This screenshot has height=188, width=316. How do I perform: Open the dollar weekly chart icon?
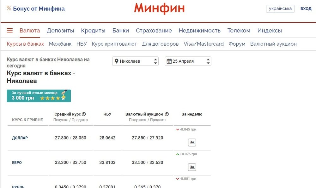[192, 142]
